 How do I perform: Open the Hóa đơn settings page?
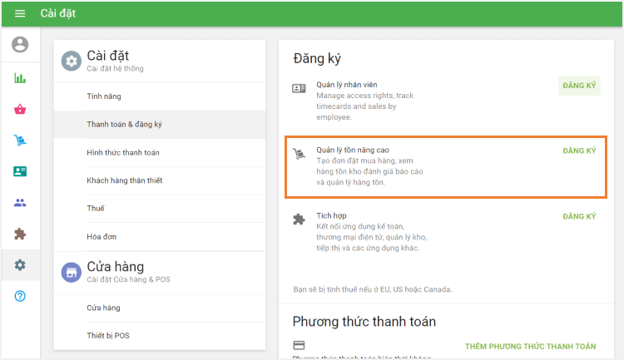(x=100, y=237)
